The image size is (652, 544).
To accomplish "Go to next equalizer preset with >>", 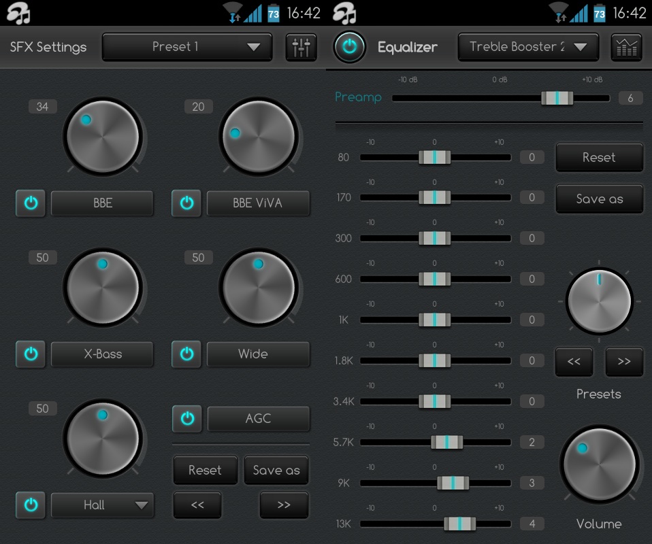I will (x=624, y=362).
